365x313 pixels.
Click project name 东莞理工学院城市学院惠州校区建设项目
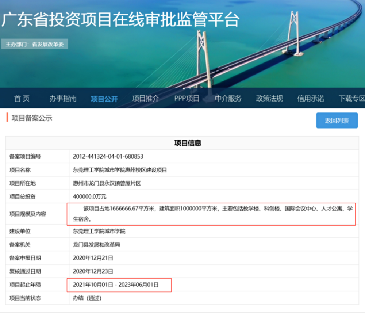click(x=120, y=170)
